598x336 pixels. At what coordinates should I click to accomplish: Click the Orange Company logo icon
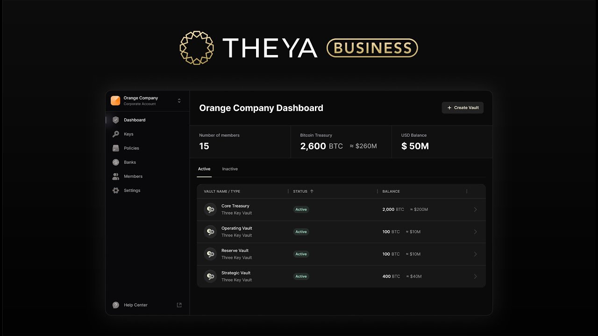115,100
